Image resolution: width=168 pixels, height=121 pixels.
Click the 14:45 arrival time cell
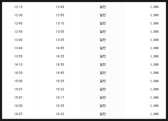pos(60,73)
